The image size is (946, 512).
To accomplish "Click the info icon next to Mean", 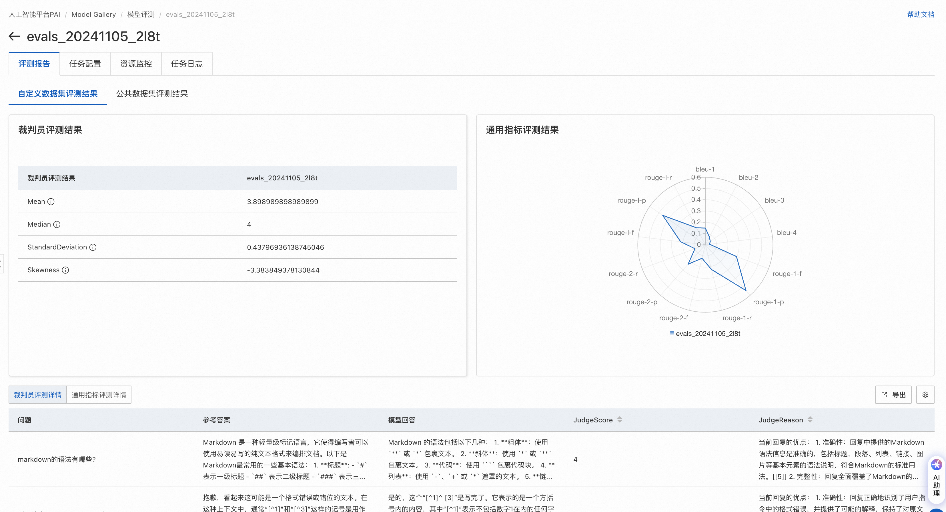I will [51, 202].
